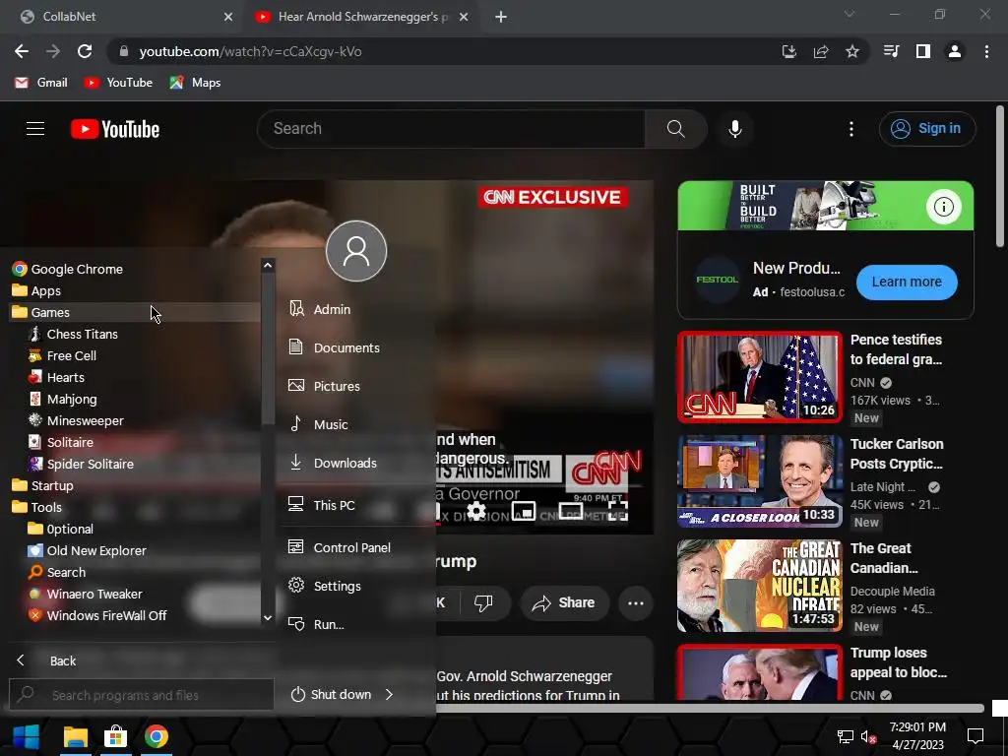Viewport: 1008px width, 756px height.
Task: Open YouTube settings three-dot menu
Action: point(851,129)
